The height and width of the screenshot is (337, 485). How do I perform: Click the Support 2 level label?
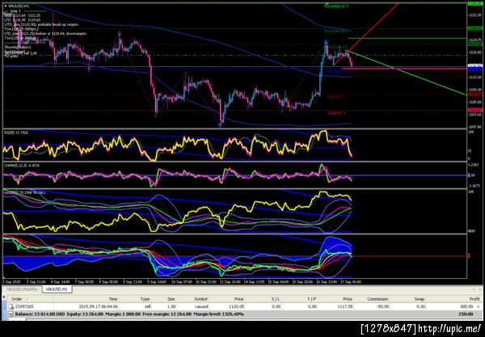pos(336,113)
